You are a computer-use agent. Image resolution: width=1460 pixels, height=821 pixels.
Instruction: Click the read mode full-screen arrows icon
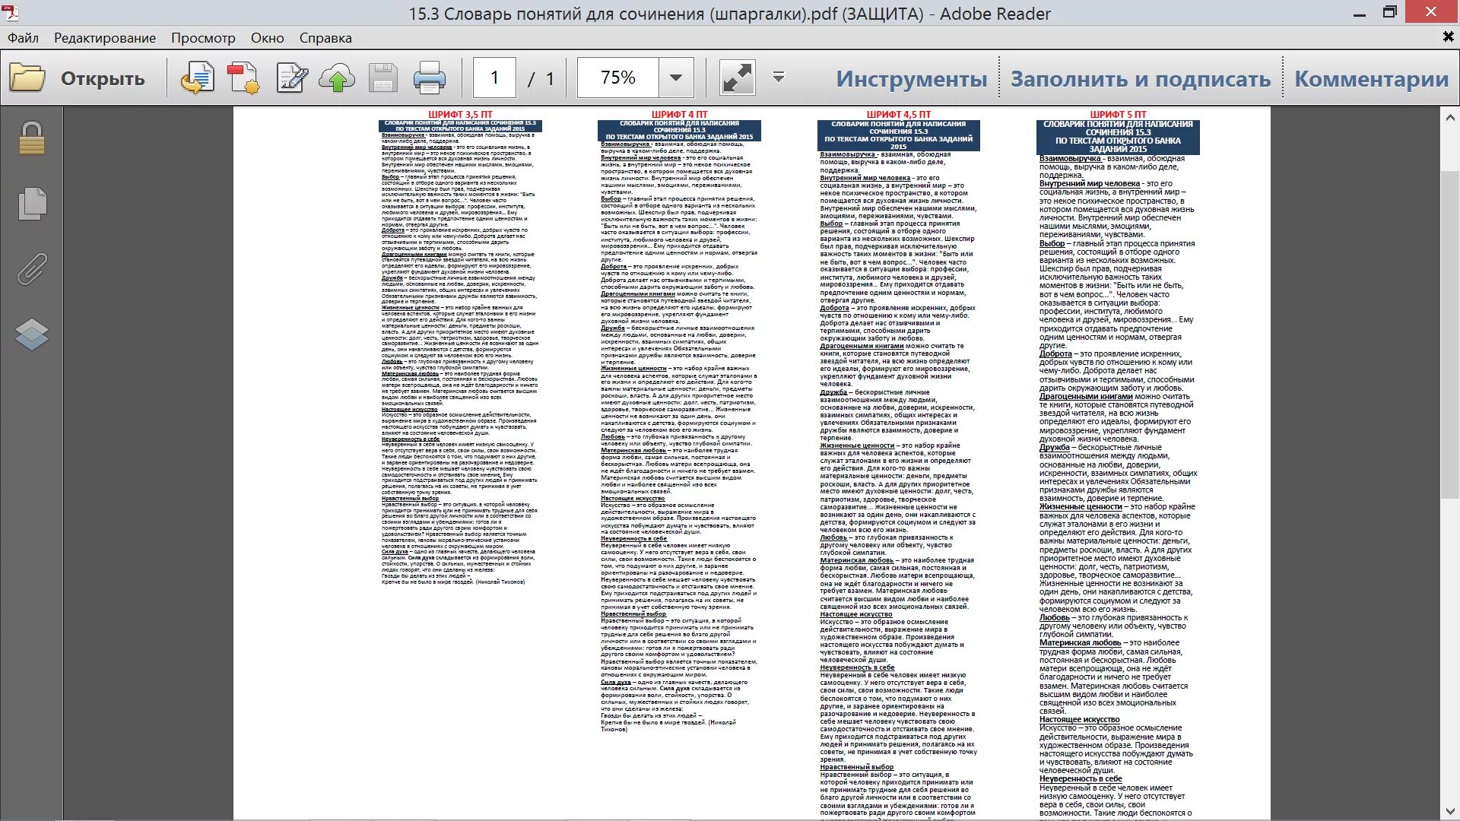tap(737, 78)
